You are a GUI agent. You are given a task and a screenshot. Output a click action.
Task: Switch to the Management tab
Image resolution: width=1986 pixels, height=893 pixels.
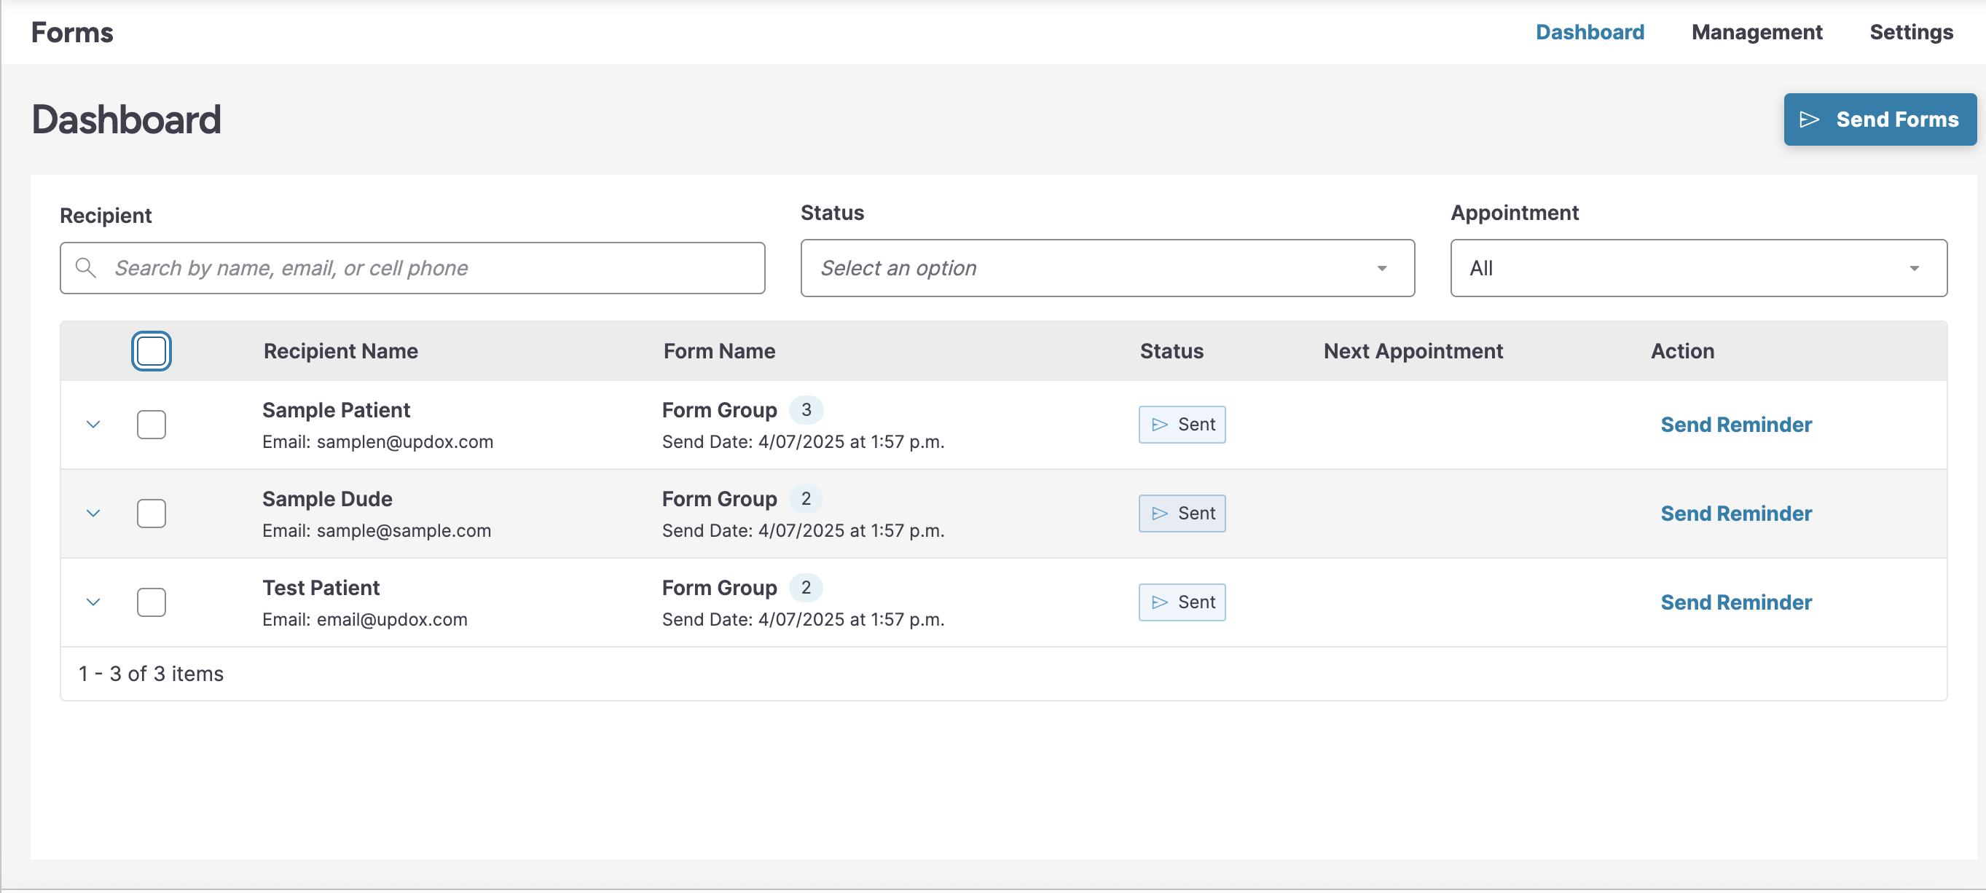[1757, 31]
